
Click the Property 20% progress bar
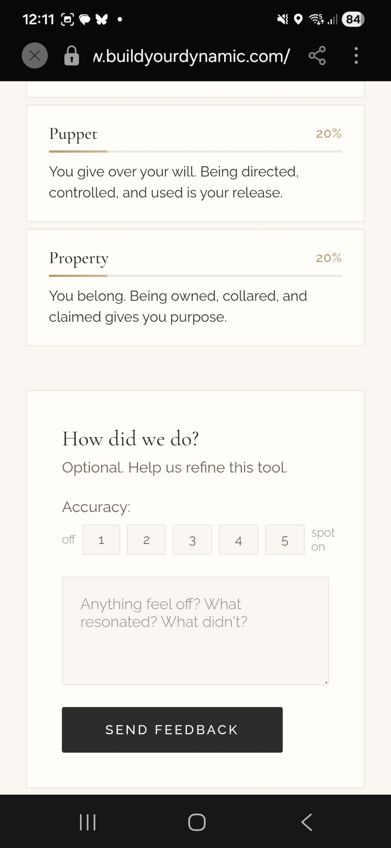pos(195,276)
